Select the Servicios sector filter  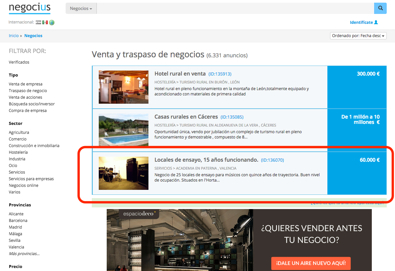tap(17, 172)
